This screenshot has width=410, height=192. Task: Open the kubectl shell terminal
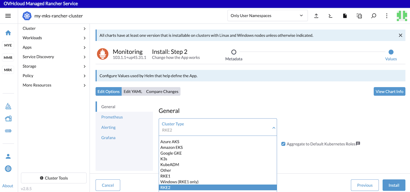pos(330,16)
